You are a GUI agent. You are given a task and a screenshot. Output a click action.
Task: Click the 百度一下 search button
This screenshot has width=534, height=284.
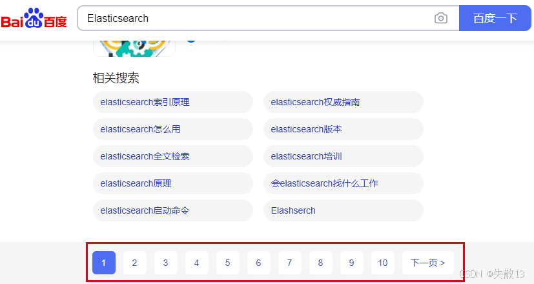(x=495, y=18)
